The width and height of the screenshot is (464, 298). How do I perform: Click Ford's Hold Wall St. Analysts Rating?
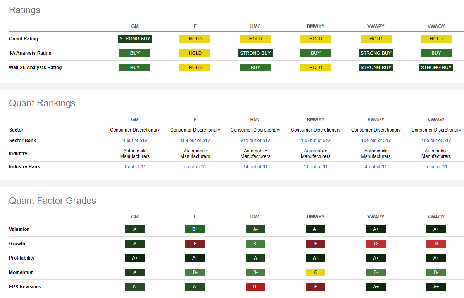[195, 68]
